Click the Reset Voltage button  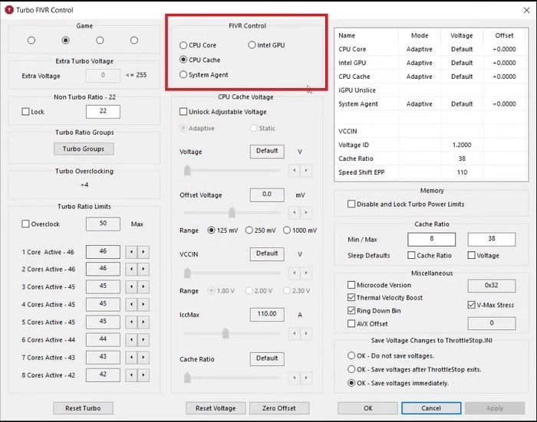click(216, 408)
